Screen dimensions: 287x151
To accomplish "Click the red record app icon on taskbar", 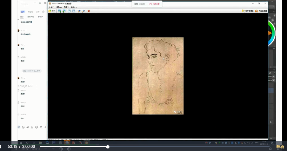I will pos(80,143).
